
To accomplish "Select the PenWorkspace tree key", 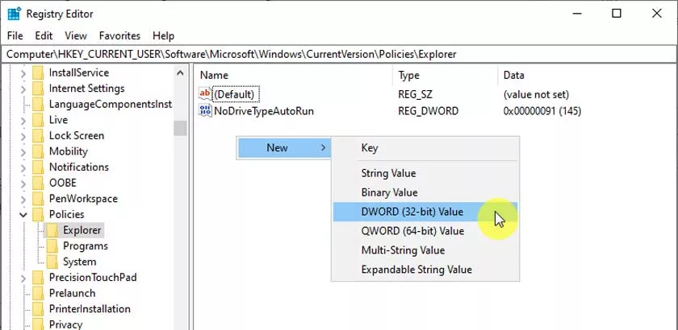I will coord(83,199).
